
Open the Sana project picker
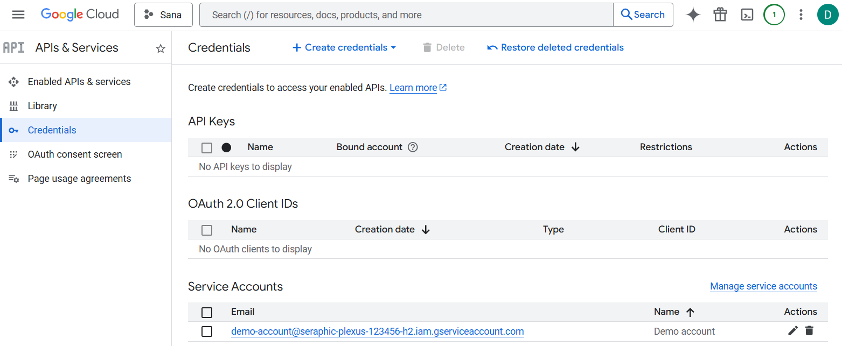click(163, 15)
